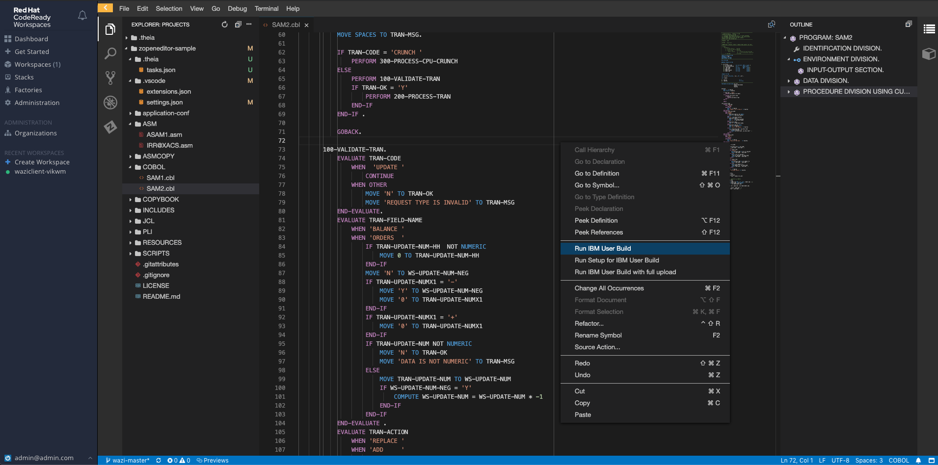Expand PROCEDURE DIVISION USING in Outline
The image size is (938, 465).
[x=789, y=92]
